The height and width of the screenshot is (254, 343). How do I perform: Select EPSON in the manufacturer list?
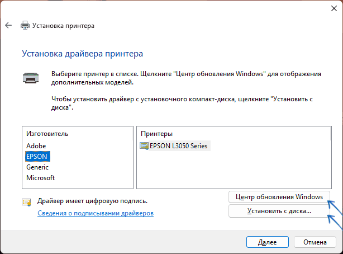tap(36, 156)
